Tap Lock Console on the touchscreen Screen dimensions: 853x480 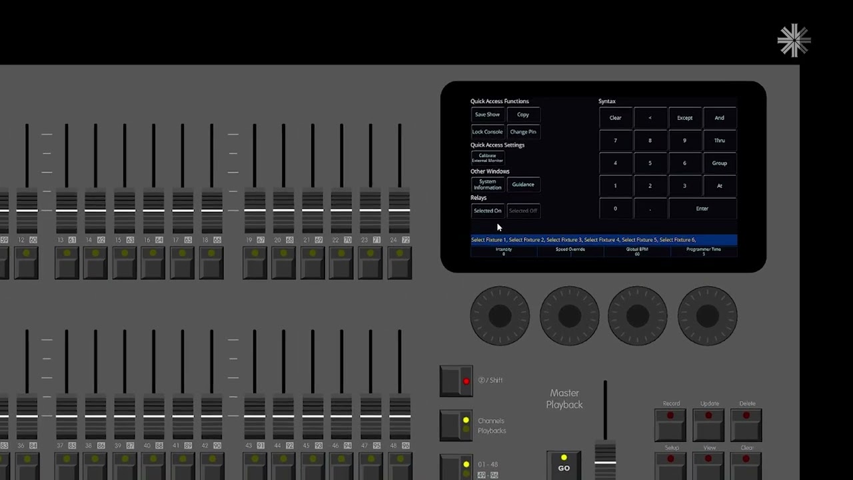pos(487,132)
